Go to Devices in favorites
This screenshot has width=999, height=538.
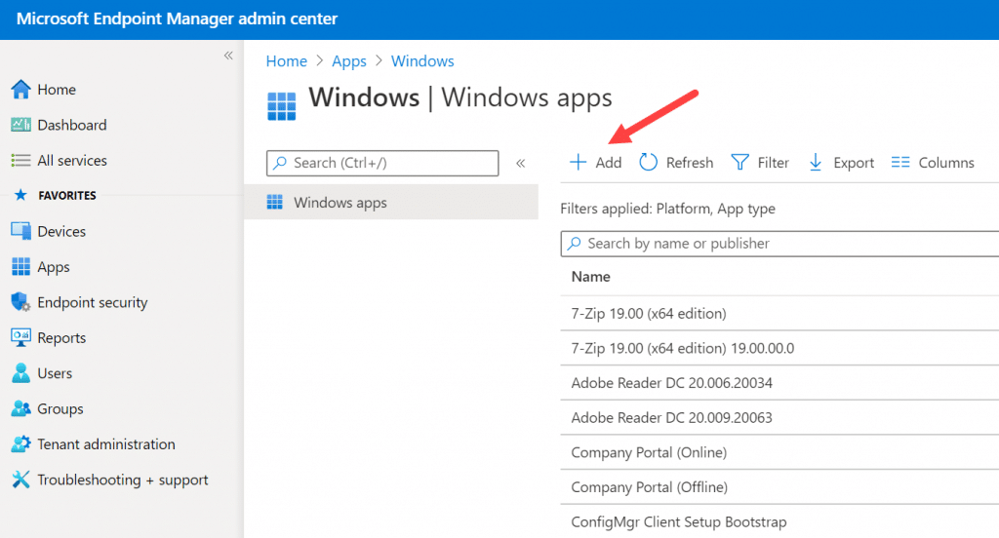[61, 232]
